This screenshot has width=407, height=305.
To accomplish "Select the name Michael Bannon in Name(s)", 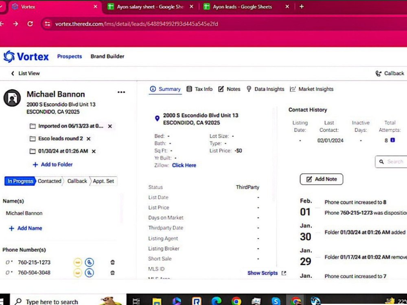I will point(24,213).
